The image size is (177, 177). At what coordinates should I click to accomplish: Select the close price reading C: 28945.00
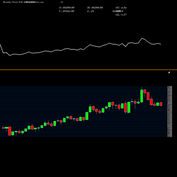pyautogui.click(x=67, y=11)
